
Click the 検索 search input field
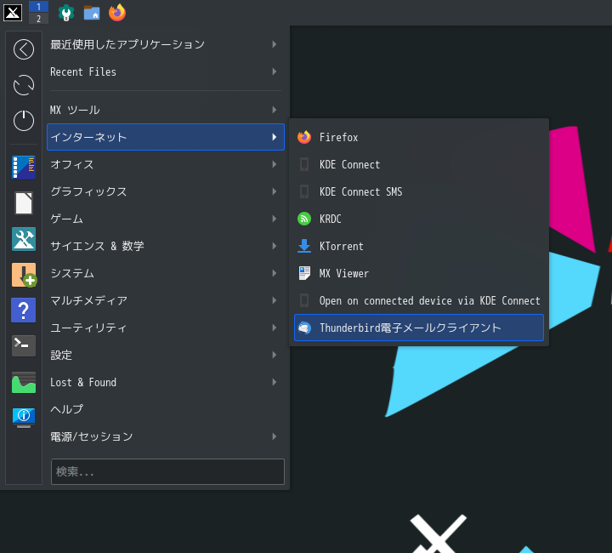point(167,472)
